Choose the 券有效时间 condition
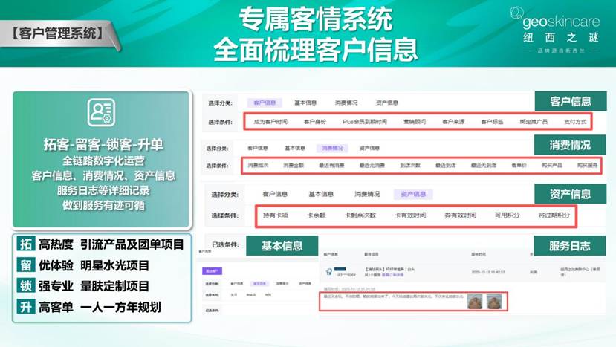616x347 pixels. tap(460, 215)
